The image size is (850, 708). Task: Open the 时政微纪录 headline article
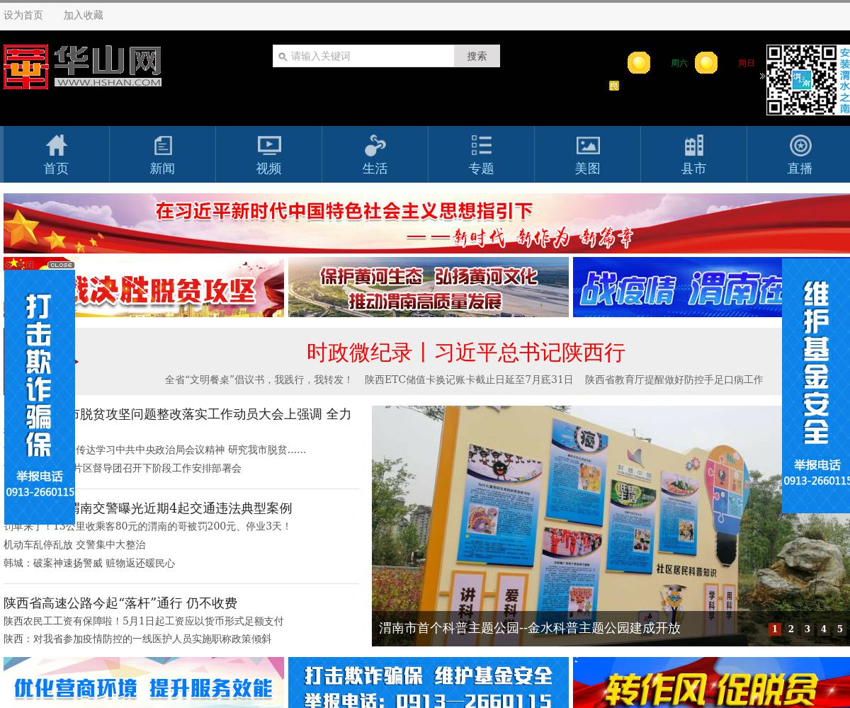click(x=465, y=353)
